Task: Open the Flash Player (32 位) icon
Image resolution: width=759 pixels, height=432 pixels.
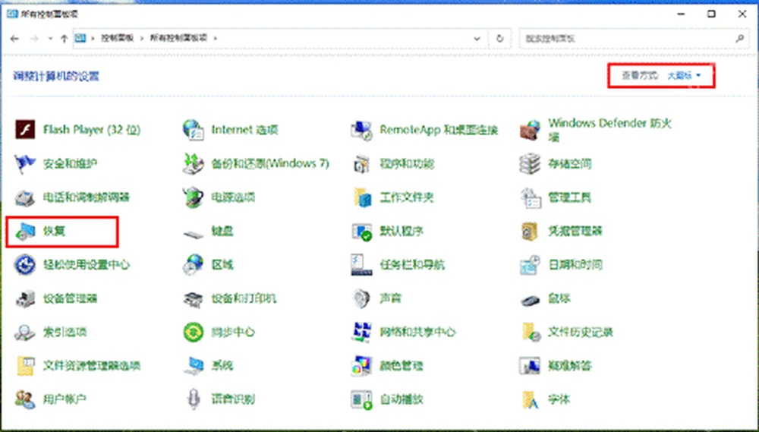Action: click(x=25, y=130)
